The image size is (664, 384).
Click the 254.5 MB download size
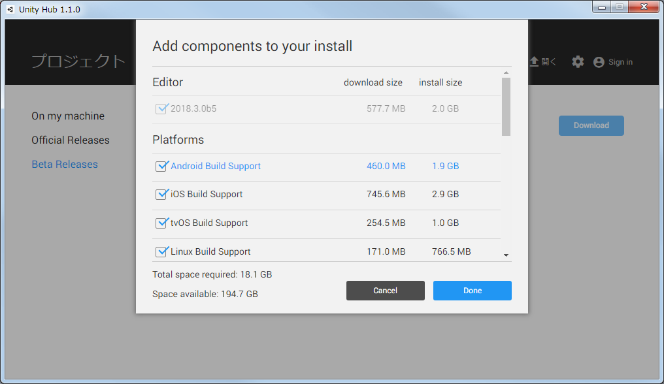(x=386, y=223)
